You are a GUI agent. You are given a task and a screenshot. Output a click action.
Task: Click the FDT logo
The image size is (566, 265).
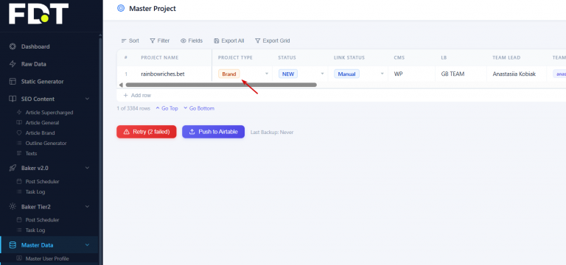pos(38,14)
